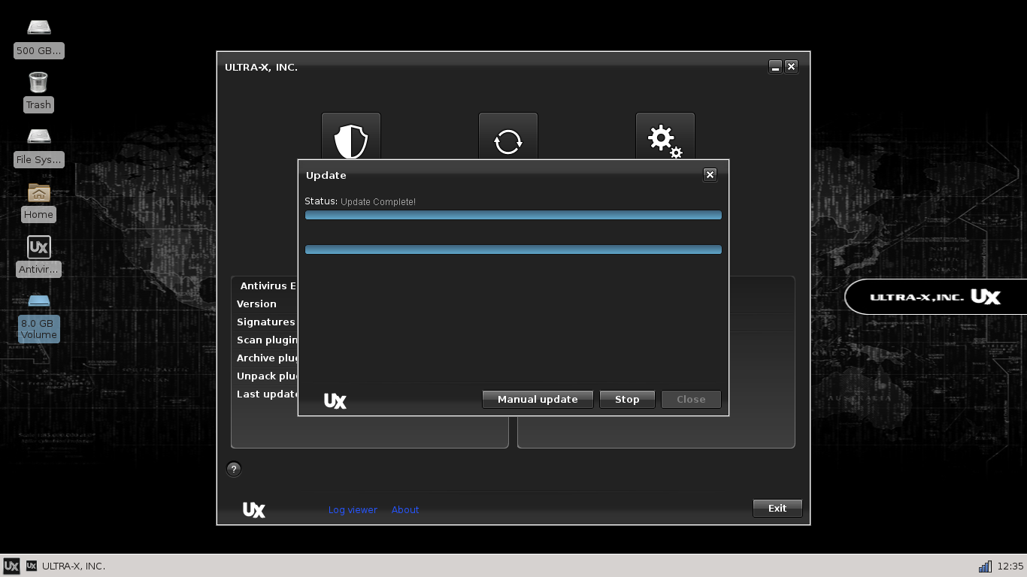The height and width of the screenshot is (577, 1027).
Task: Open the Trash desktop icon
Action: pos(38,83)
